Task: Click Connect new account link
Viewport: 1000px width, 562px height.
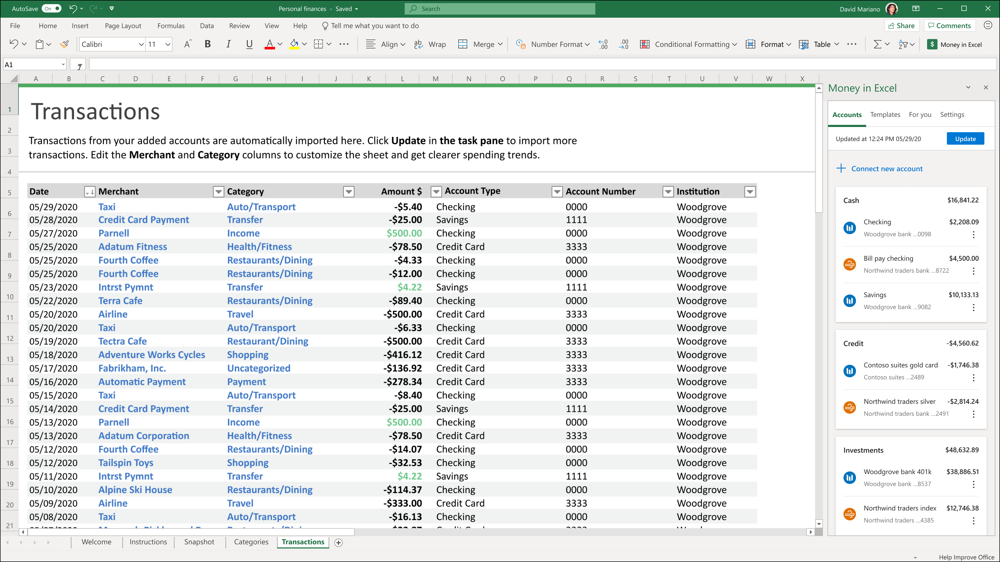Action: (887, 168)
